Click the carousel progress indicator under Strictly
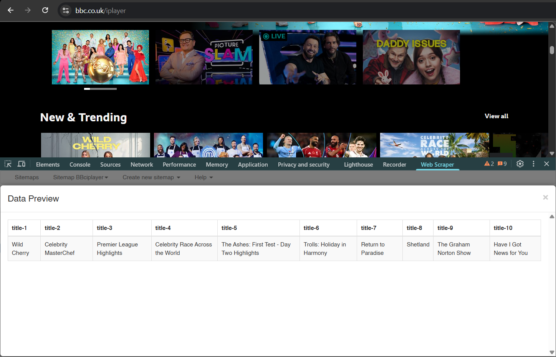This screenshot has width=556, height=357. coord(100,89)
